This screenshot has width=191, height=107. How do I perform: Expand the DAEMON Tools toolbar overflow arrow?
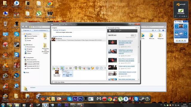[x=105, y=68]
